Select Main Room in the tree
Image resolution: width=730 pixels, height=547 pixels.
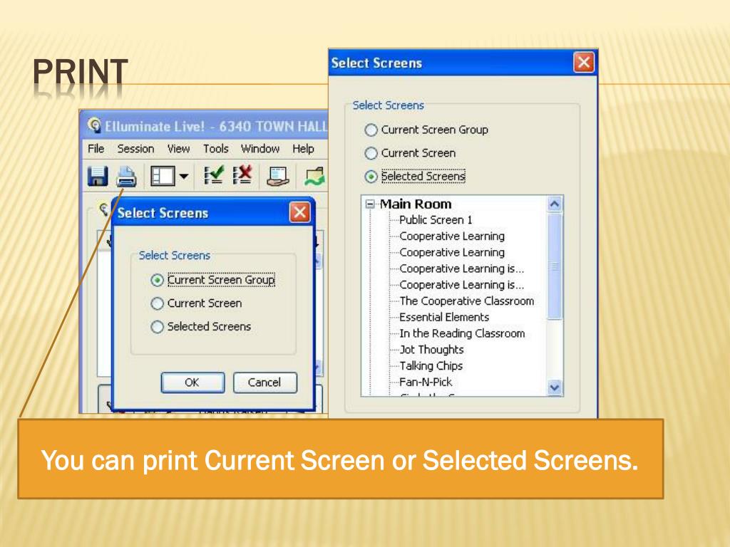pos(416,204)
